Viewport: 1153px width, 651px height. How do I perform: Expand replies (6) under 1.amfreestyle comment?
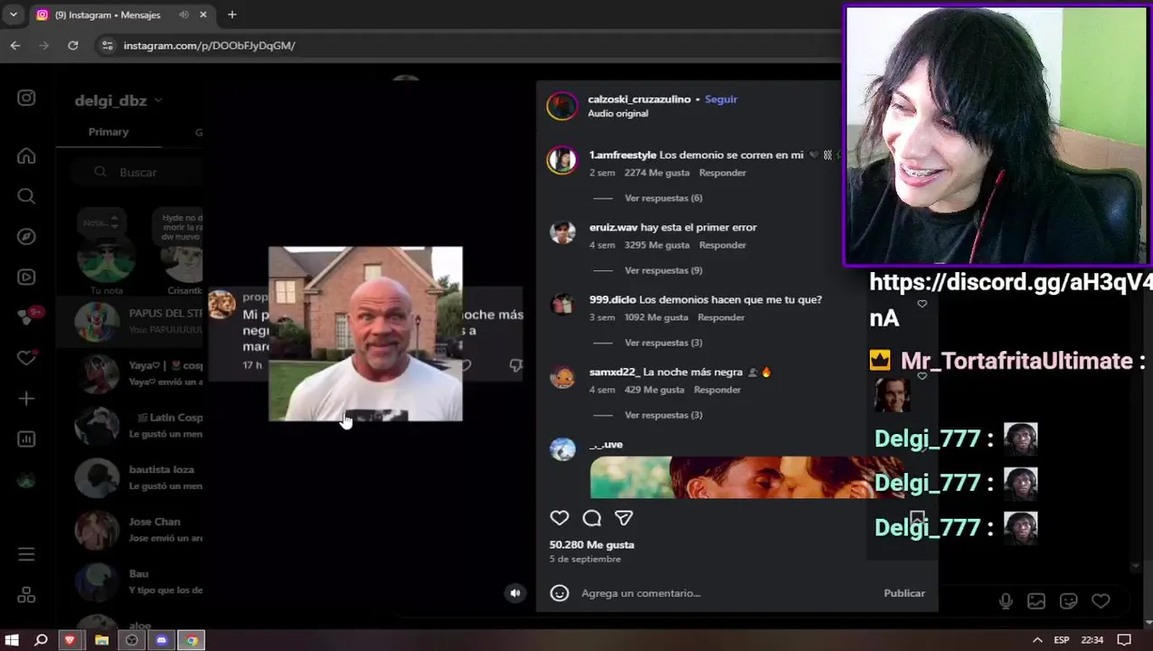(x=663, y=198)
